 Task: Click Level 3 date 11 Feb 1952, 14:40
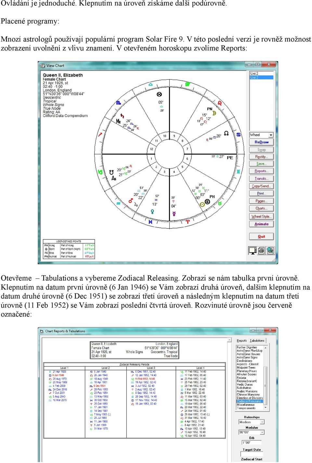click(x=145, y=379)
